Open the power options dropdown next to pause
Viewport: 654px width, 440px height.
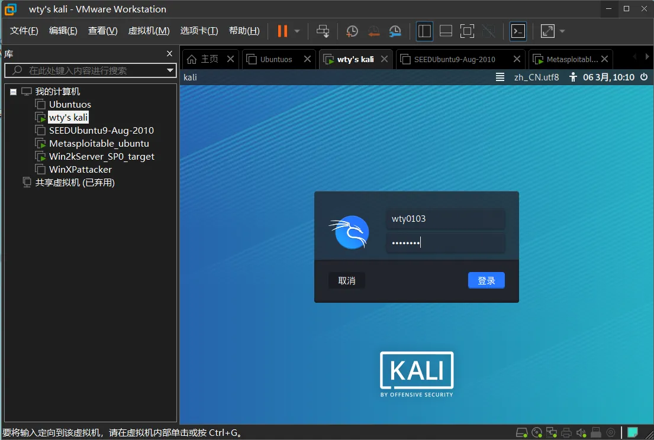pyautogui.click(x=297, y=31)
